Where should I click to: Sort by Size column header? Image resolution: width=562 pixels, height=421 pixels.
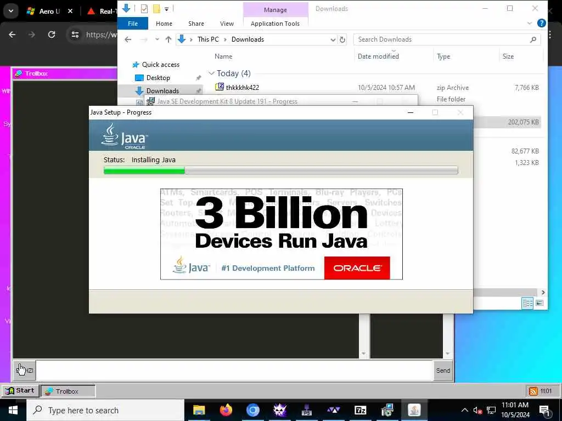pyautogui.click(x=508, y=56)
